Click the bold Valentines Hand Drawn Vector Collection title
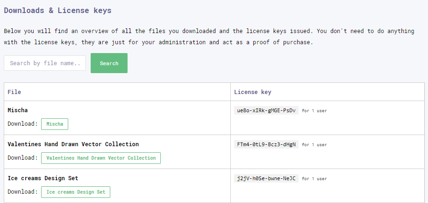428x203 pixels. point(73,144)
